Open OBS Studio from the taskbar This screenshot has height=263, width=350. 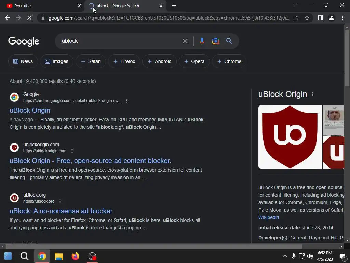tap(92, 256)
